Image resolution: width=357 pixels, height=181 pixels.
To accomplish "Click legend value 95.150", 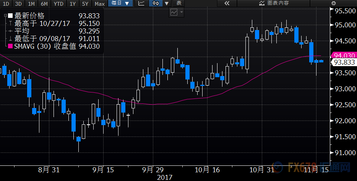I will 89,24.
